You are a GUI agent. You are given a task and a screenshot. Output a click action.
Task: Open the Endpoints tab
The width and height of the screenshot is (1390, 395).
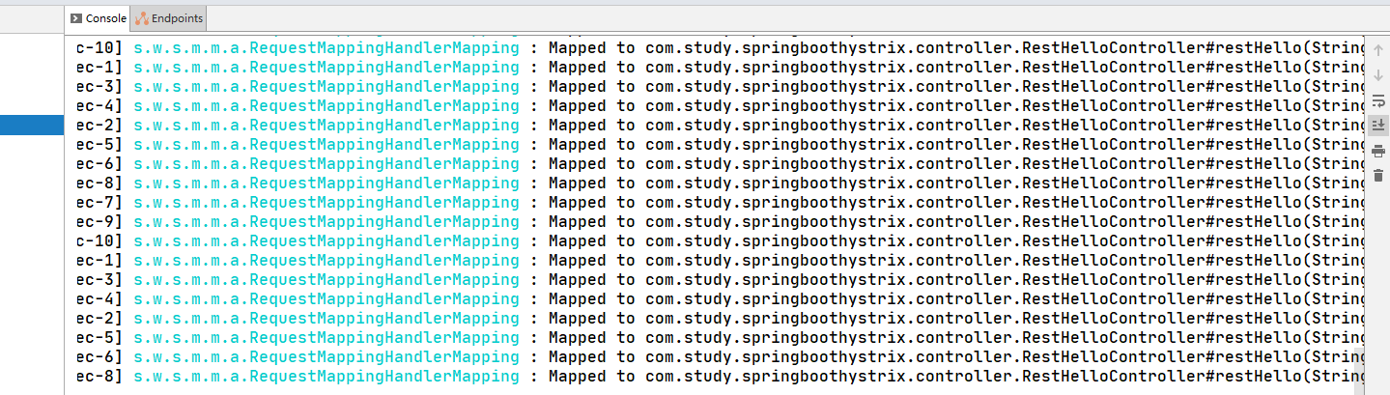click(x=168, y=18)
